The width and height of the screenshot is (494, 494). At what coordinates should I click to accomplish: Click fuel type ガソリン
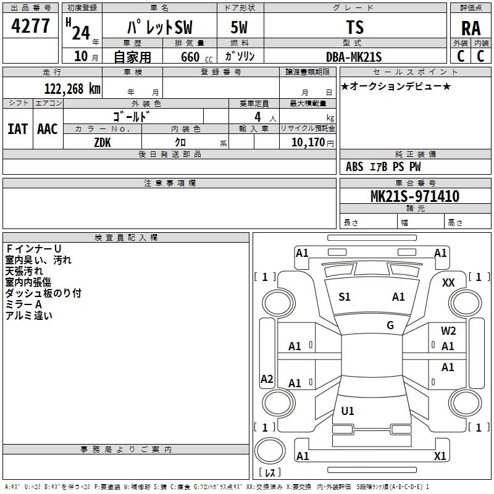click(240, 56)
